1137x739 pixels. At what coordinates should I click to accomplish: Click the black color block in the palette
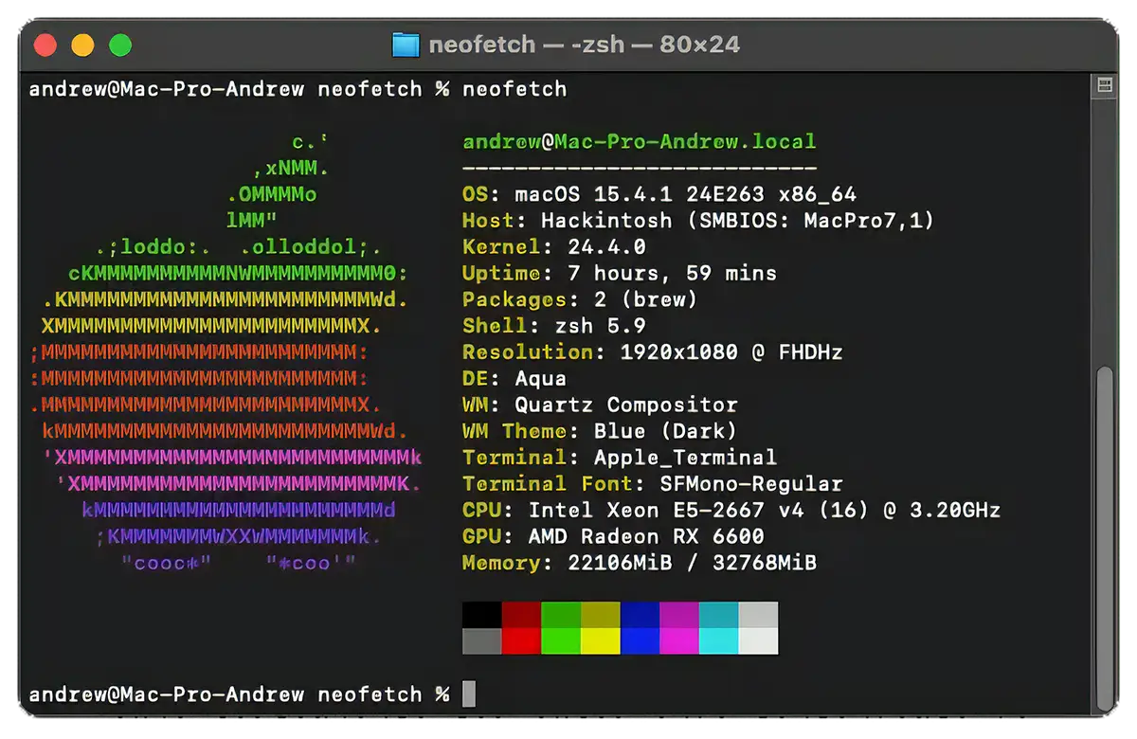(x=482, y=615)
